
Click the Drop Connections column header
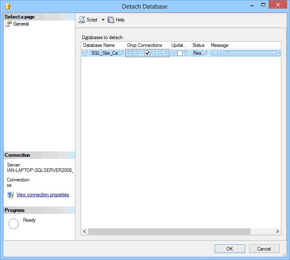[145, 45]
